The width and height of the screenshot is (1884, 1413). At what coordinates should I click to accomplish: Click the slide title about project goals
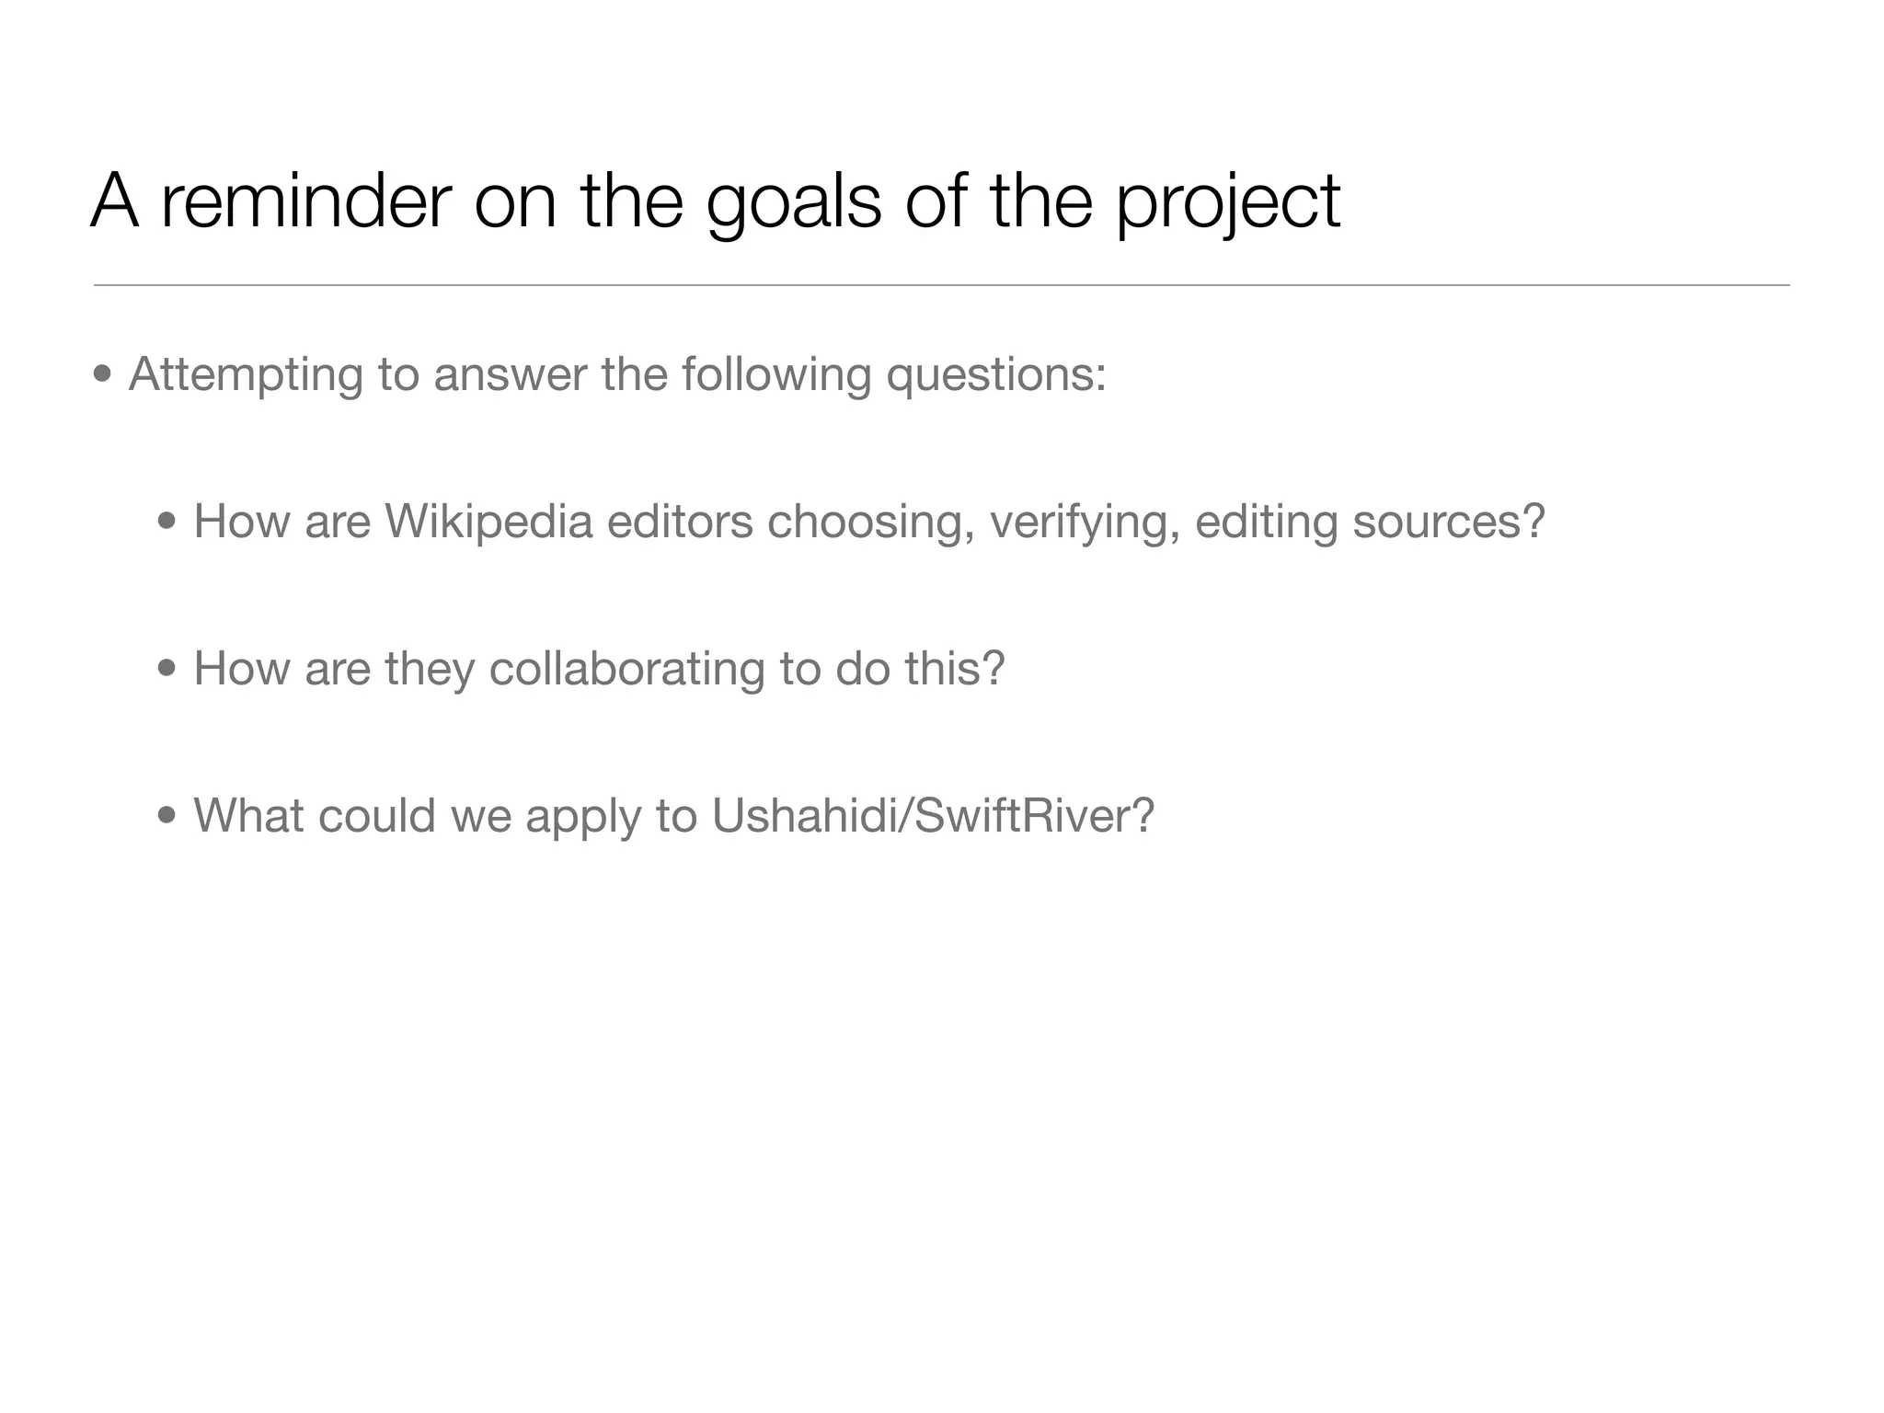click(x=716, y=201)
